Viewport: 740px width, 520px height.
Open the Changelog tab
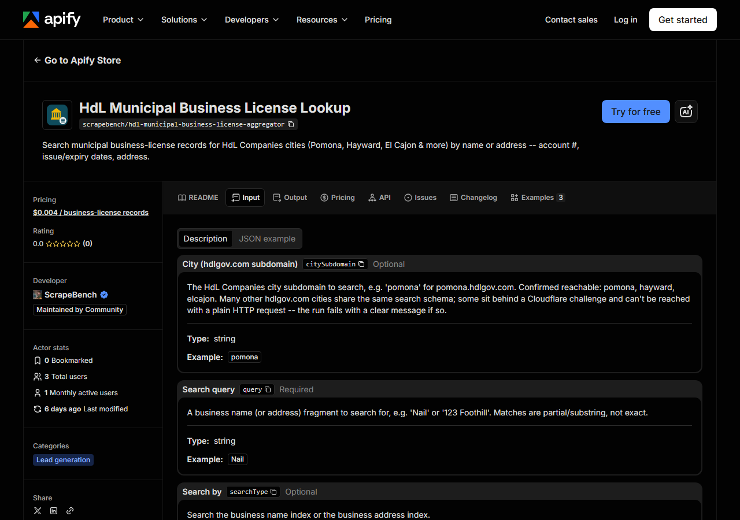(473, 198)
